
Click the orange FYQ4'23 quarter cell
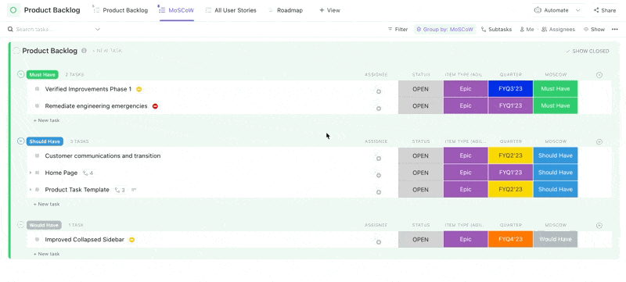[x=510, y=239]
